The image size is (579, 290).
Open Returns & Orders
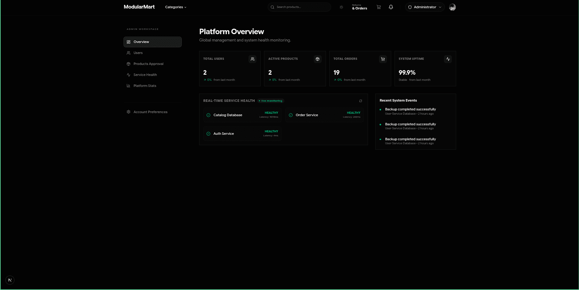point(359,7)
